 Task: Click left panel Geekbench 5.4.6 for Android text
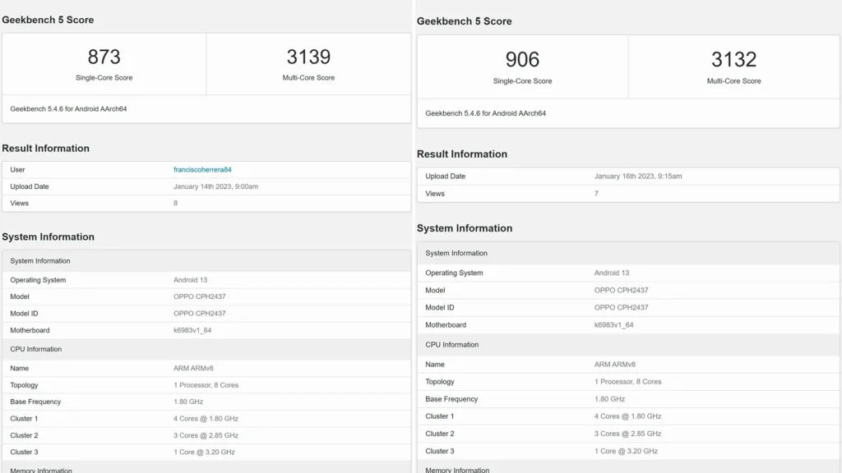coord(68,109)
